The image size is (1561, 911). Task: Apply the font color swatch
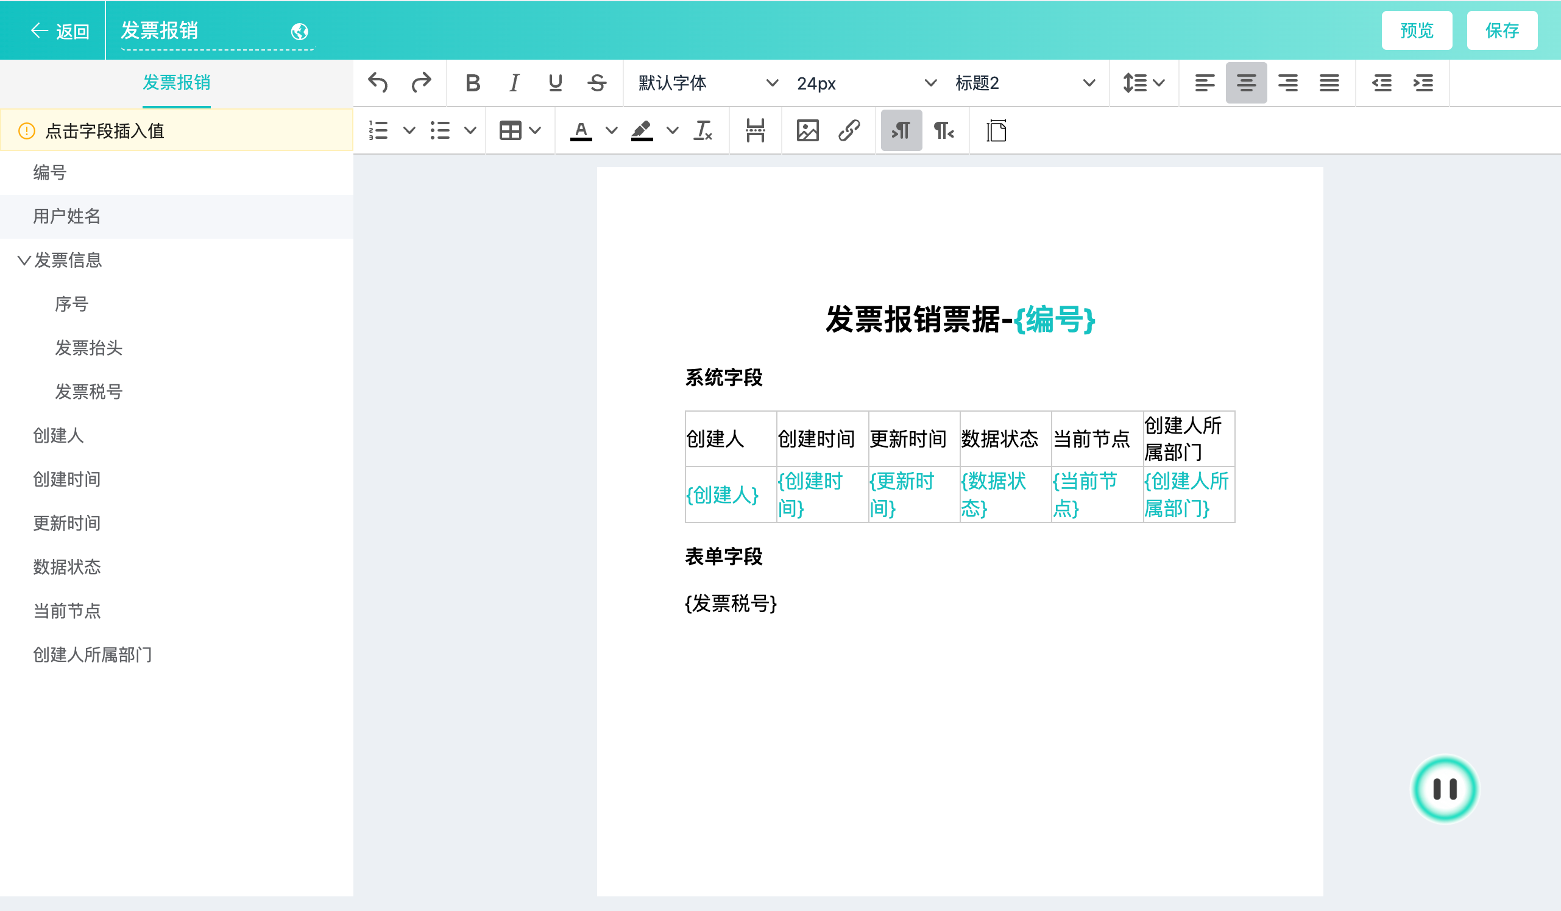pyautogui.click(x=581, y=130)
